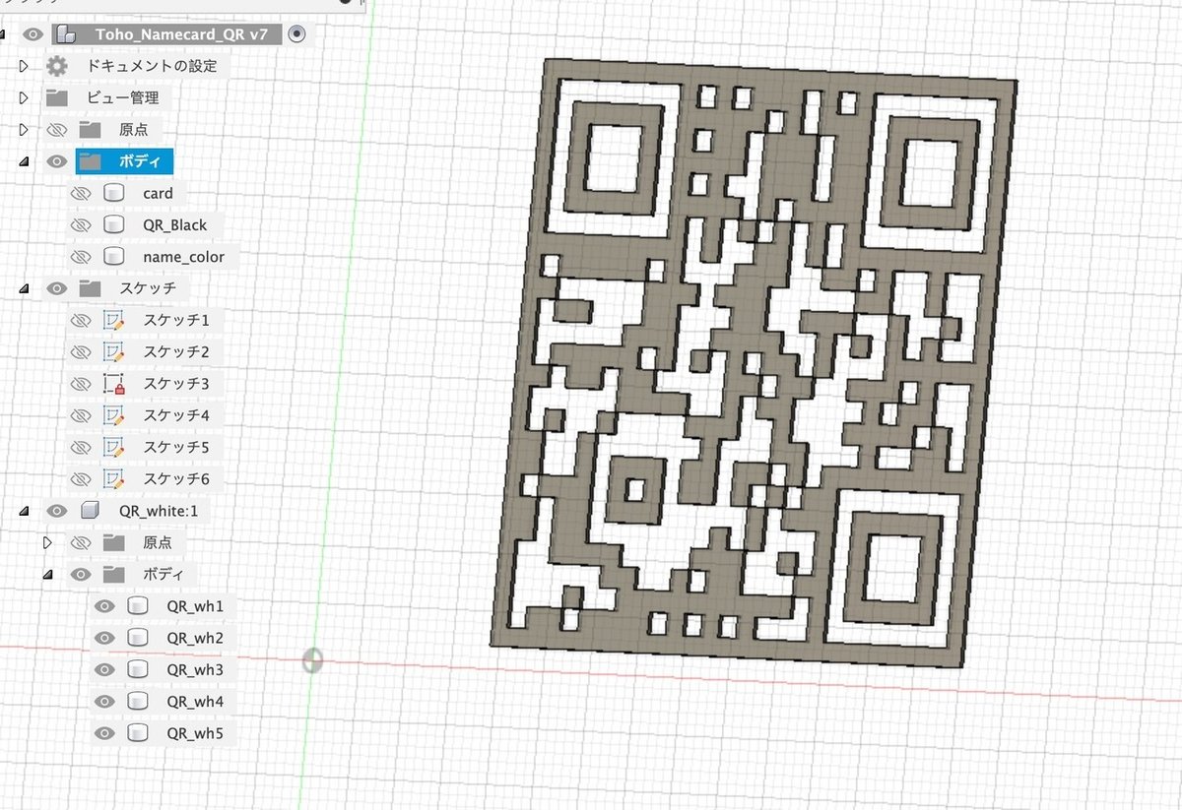1182x810 pixels.
Task: Hide the スケッチ folder
Action: pyautogui.click(x=57, y=288)
